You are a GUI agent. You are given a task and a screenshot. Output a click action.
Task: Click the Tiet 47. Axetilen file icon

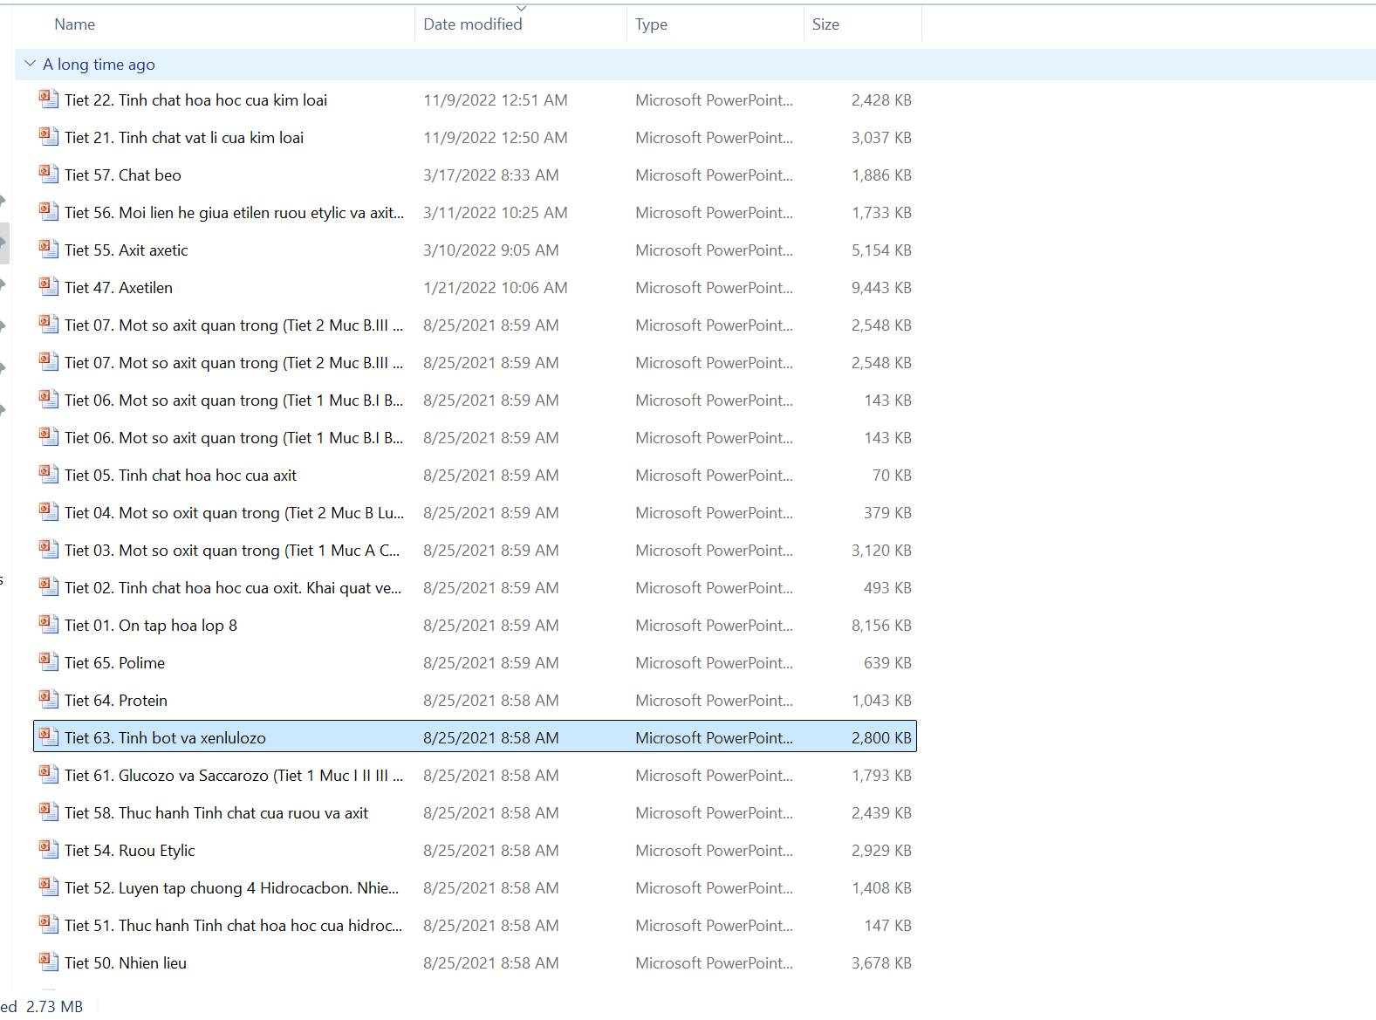(x=49, y=286)
